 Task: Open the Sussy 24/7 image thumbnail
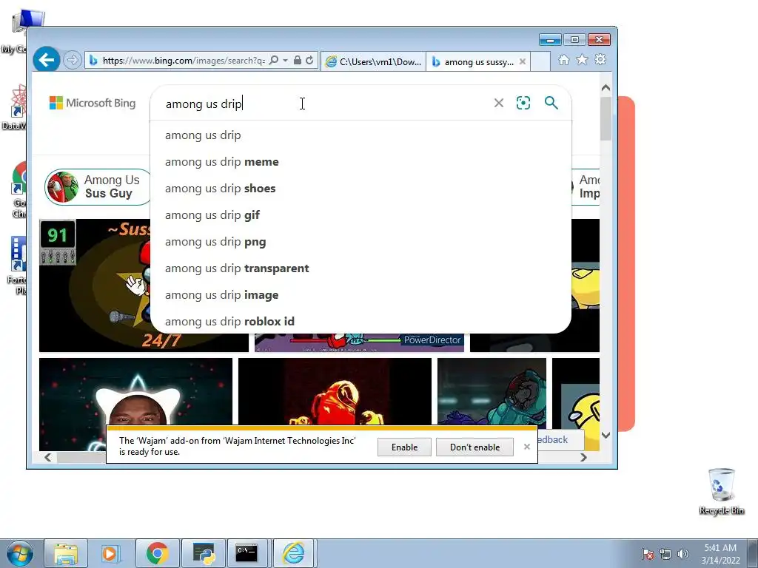click(95, 285)
